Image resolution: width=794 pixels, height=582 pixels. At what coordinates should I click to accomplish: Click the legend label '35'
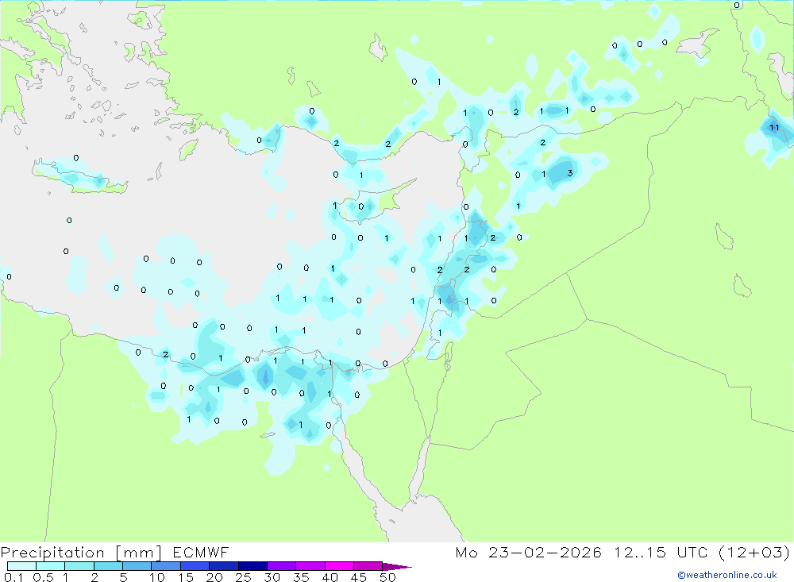pos(301,577)
